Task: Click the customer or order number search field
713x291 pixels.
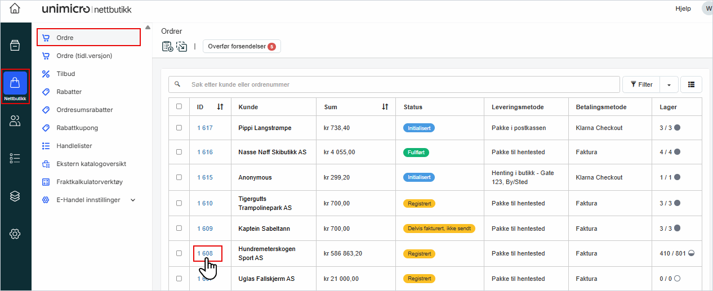Action: pyautogui.click(x=394, y=84)
